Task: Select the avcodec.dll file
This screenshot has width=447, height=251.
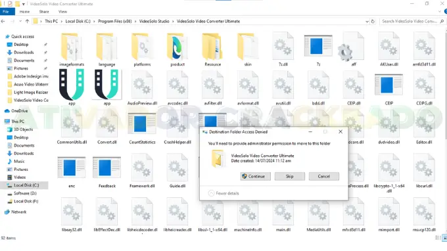Action: 177,89
